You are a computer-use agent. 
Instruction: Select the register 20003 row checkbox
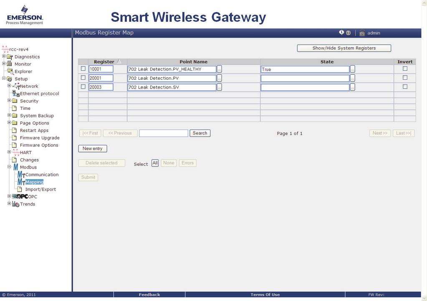pyautogui.click(x=83, y=86)
